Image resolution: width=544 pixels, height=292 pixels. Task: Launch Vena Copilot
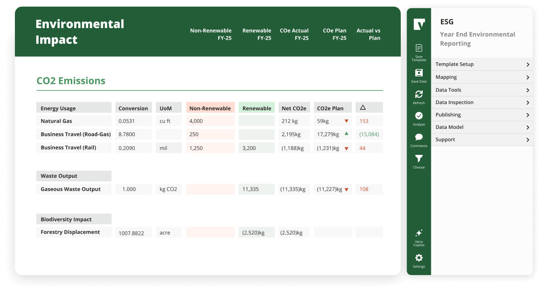pos(419,233)
